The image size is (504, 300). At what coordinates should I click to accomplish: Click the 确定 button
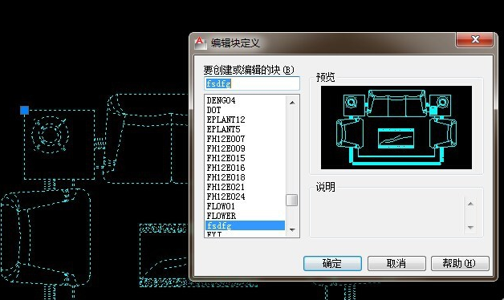332,263
